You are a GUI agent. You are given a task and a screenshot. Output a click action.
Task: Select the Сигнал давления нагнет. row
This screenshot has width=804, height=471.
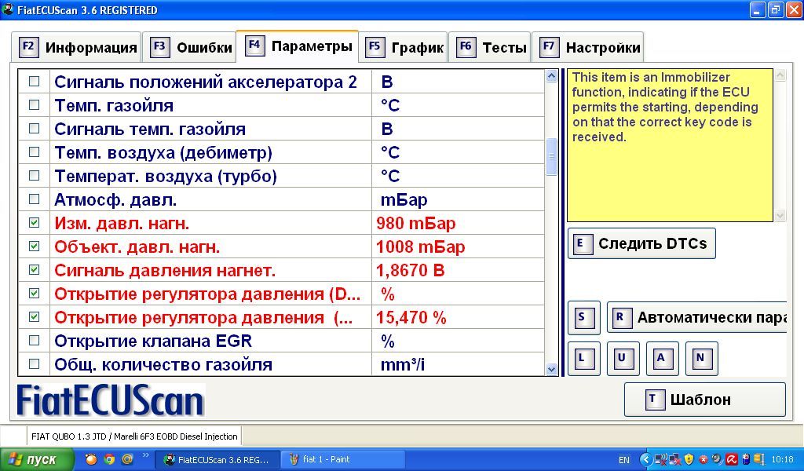[x=165, y=271]
